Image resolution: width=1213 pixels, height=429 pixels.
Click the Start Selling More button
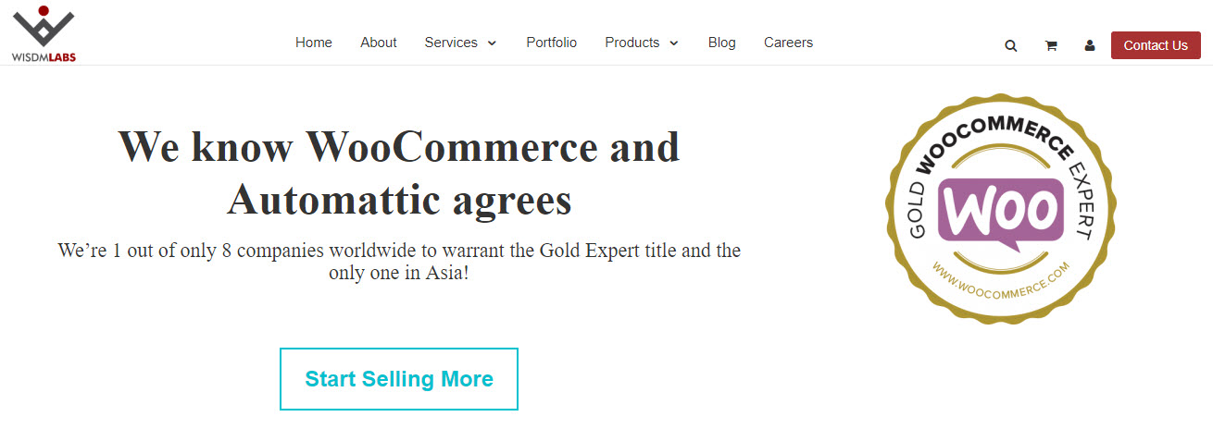[399, 379]
